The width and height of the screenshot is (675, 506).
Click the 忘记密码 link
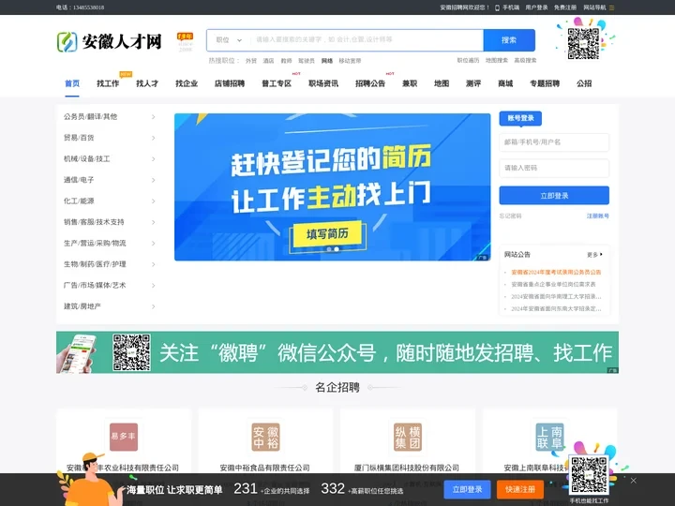511,216
